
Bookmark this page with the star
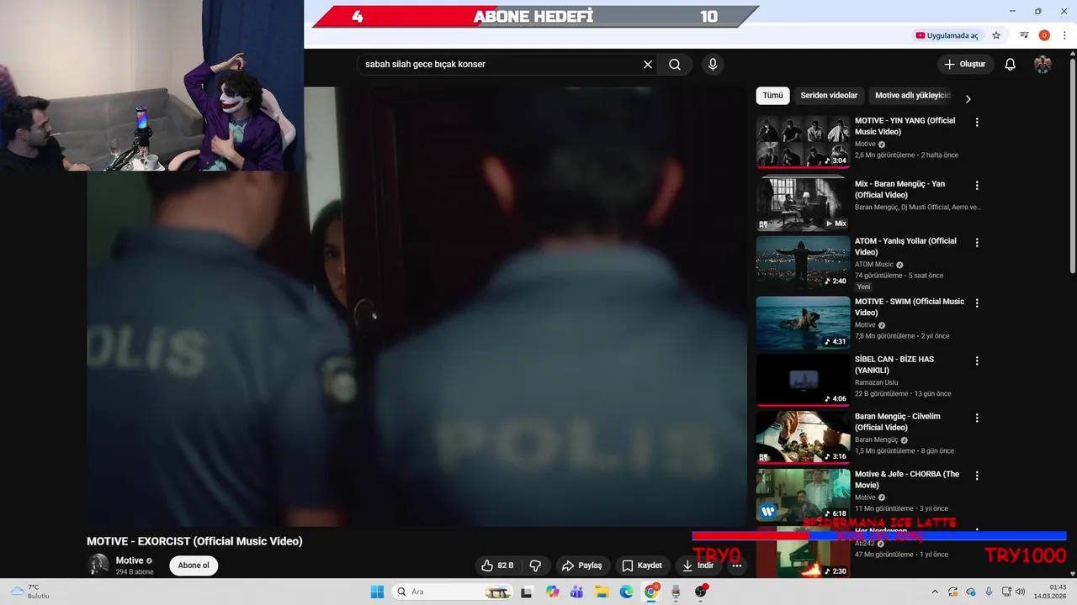pyautogui.click(x=996, y=35)
